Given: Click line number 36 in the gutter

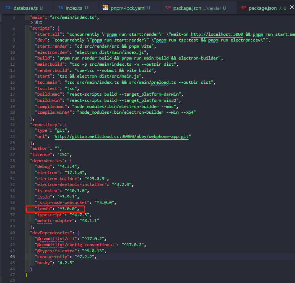Looking at the screenshot, I should (12, 209).
